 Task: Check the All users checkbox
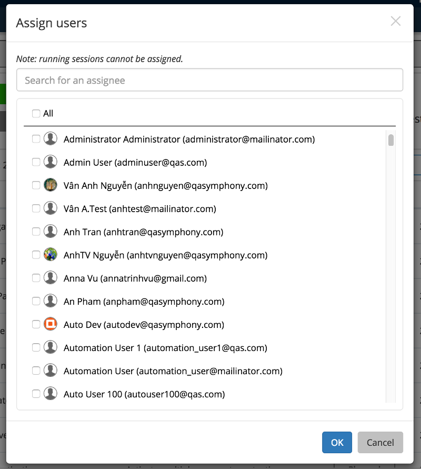36,113
